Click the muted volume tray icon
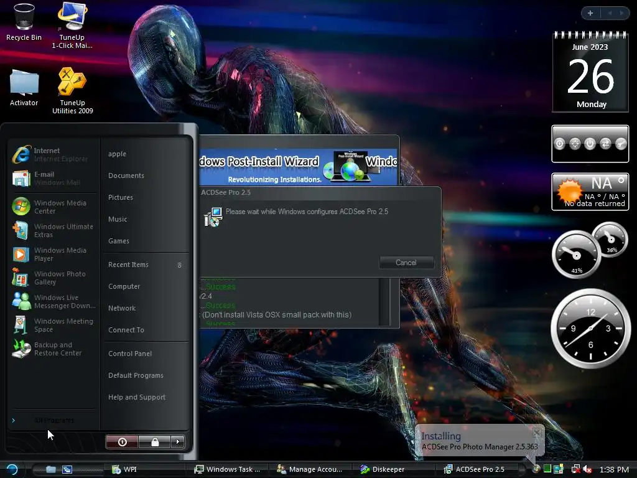This screenshot has width=637, height=478. click(587, 469)
